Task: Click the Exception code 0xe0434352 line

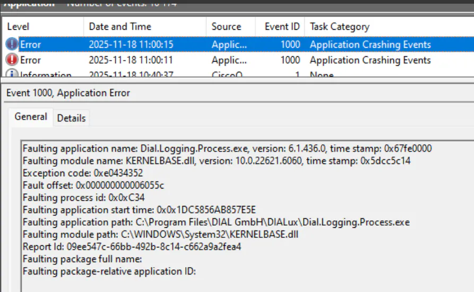Action: pos(82,173)
